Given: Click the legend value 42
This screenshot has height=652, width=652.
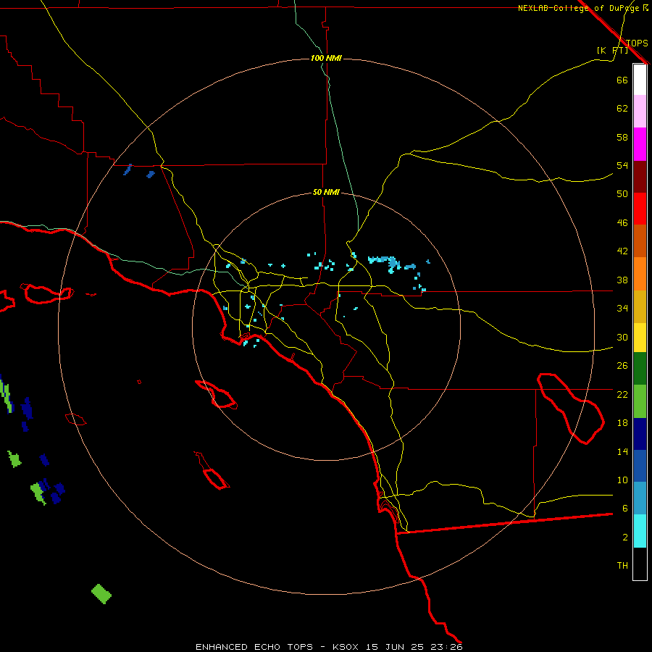Looking at the screenshot, I should coord(622,251).
